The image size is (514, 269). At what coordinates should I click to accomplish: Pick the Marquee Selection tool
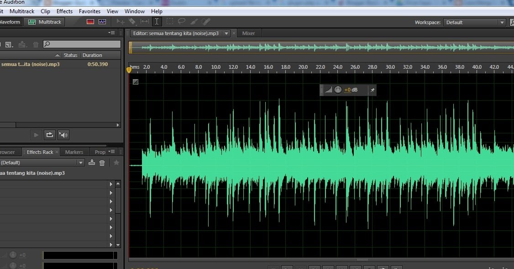coord(169,21)
